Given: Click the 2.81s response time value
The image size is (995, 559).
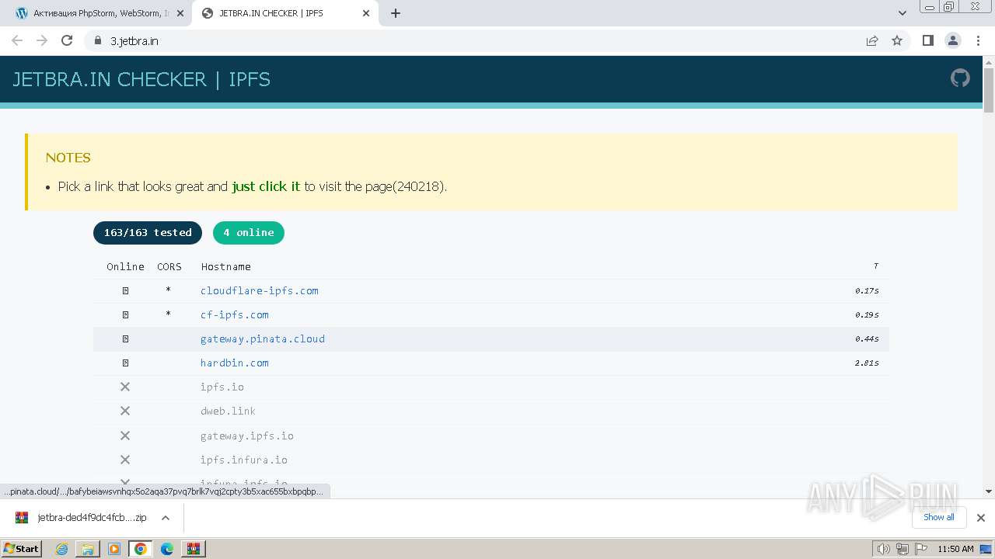Looking at the screenshot, I should 867,363.
